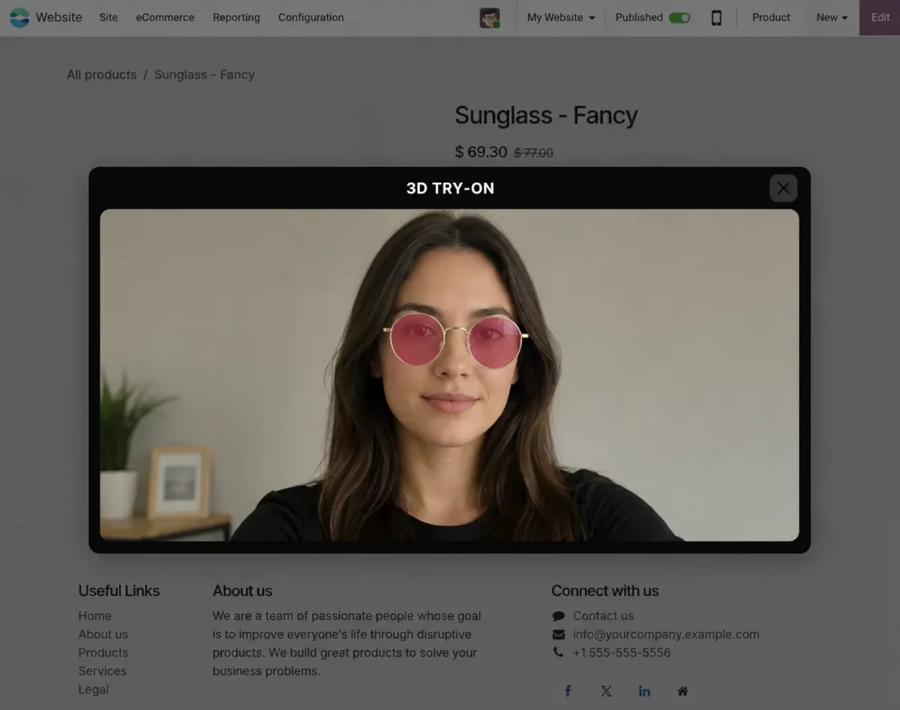Click the info@yourcompany.example.com email link
The image size is (900, 710).
(x=666, y=634)
